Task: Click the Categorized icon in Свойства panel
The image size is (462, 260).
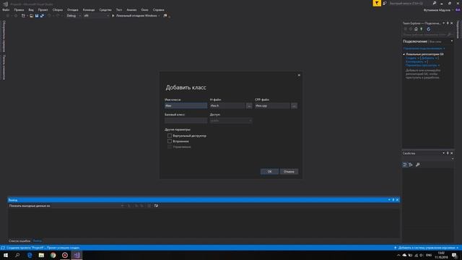Action: click(x=405, y=165)
